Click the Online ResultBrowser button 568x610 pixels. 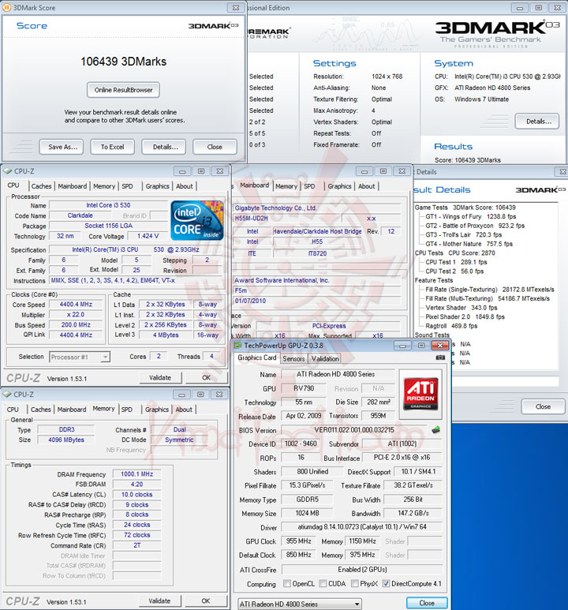(x=123, y=90)
